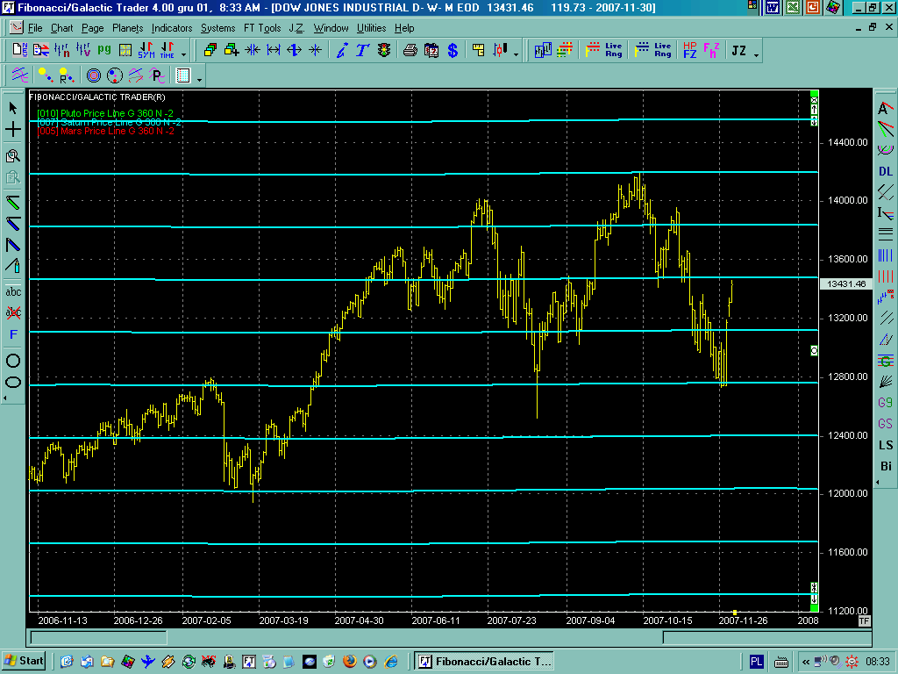Viewport: 898px width, 674px height.
Task: Open dropdown beside the candlestick chart icon
Action: [517, 53]
